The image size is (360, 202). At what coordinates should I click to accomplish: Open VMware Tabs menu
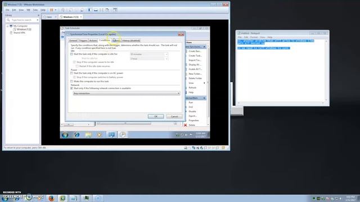click(x=35, y=10)
